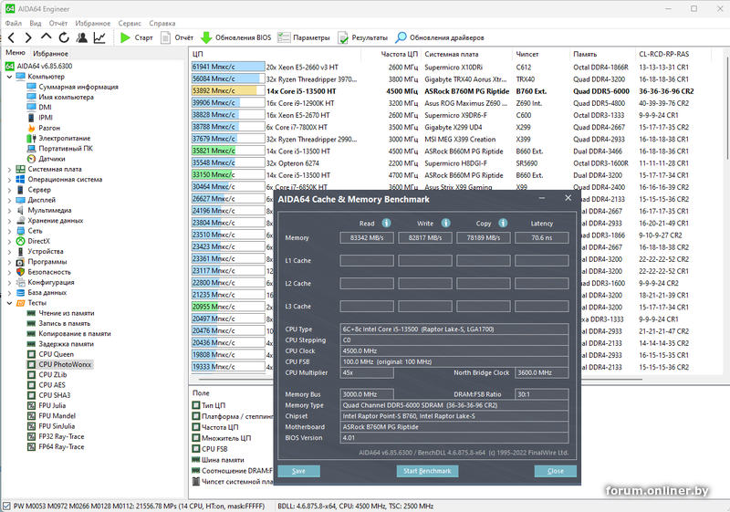Go back with the left arrow toolbar icon
This screenshot has height=512, width=730.
point(11,37)
